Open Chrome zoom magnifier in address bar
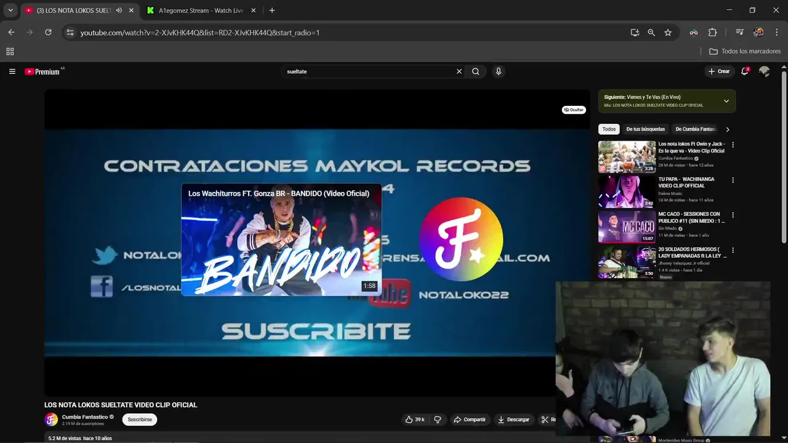 651,33
